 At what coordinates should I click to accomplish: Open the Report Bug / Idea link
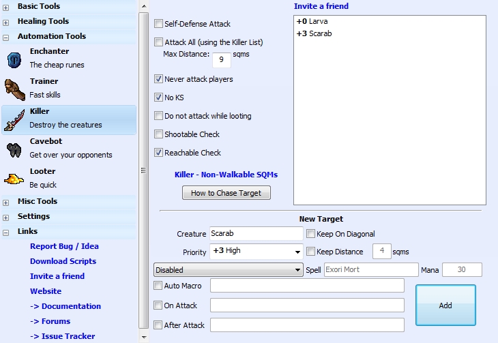click(x=64, y=246)
